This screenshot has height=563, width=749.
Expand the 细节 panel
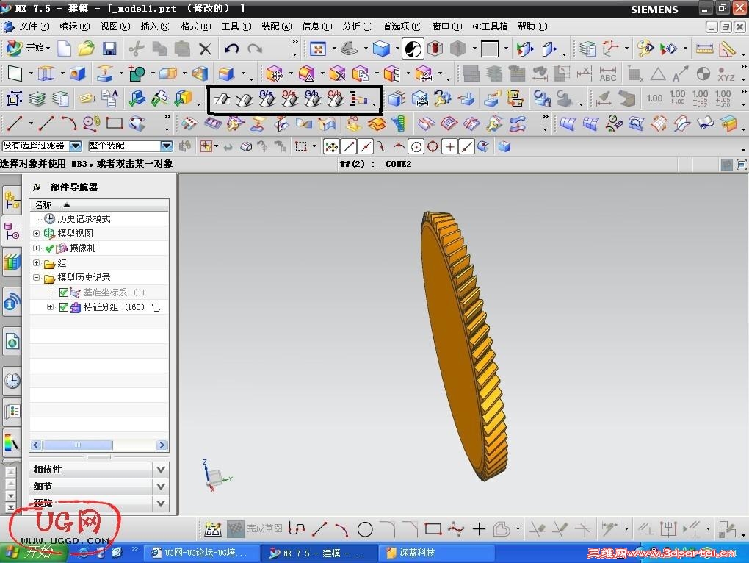[161, 487]
